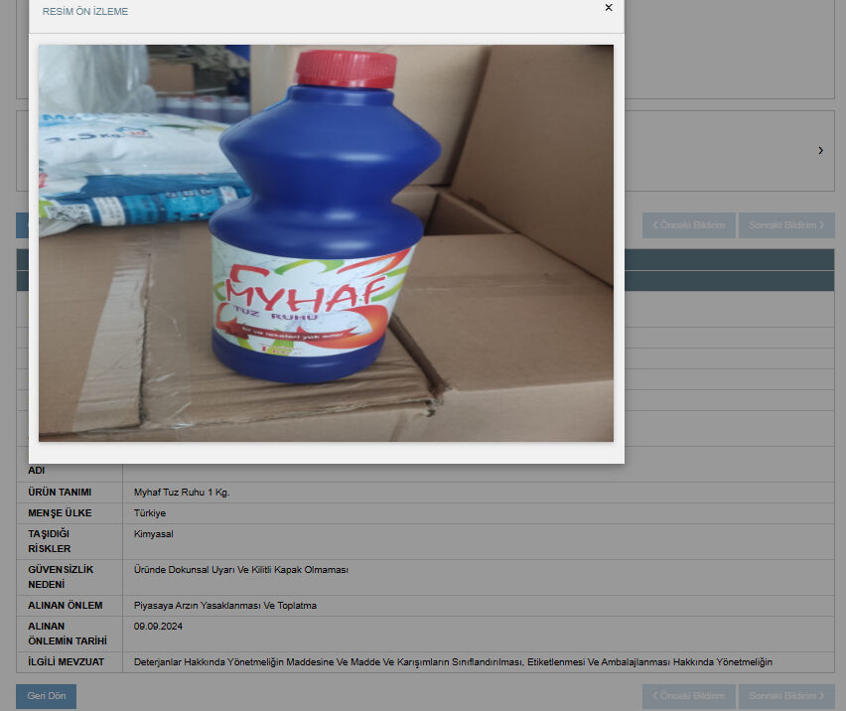
Task: Close the Resim Ön İzleme popup
Action: coord(609,8)
